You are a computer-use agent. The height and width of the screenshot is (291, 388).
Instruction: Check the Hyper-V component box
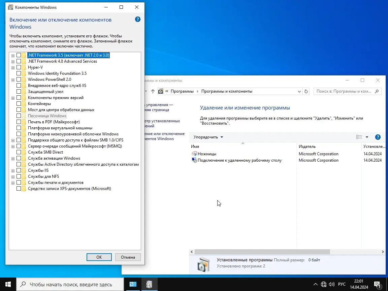click(19, 67)
